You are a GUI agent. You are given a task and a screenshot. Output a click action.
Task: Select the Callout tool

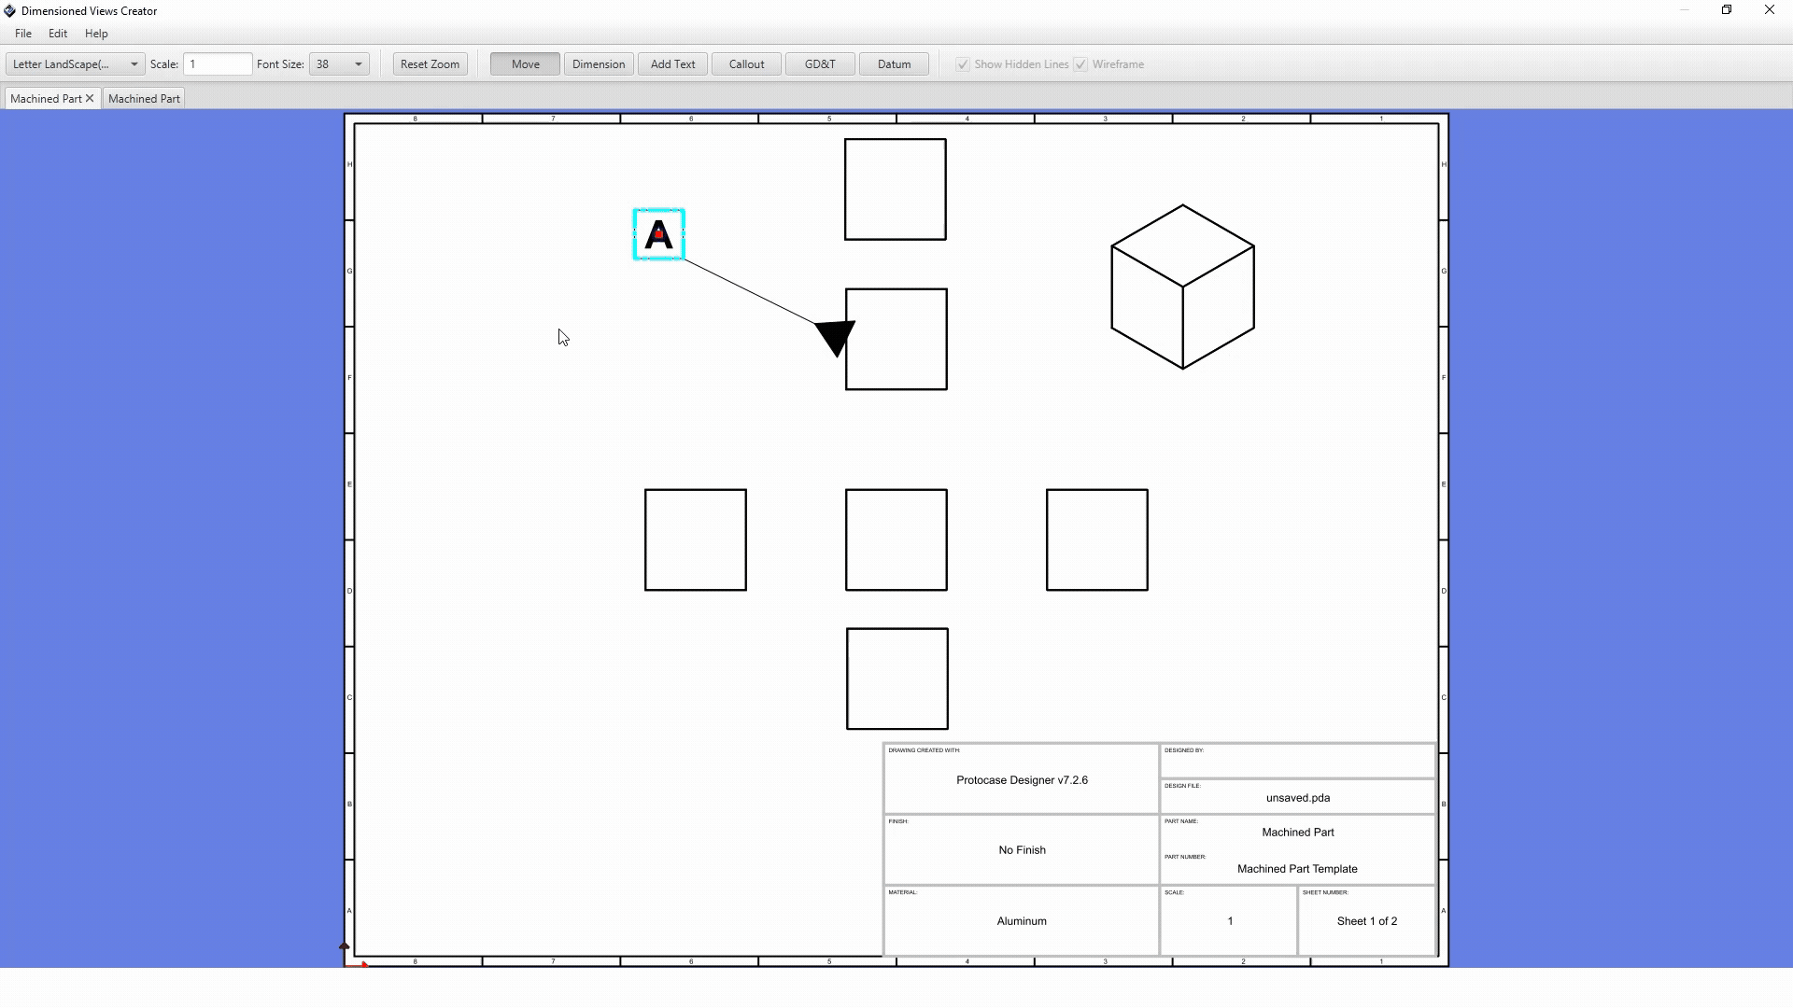746,64
